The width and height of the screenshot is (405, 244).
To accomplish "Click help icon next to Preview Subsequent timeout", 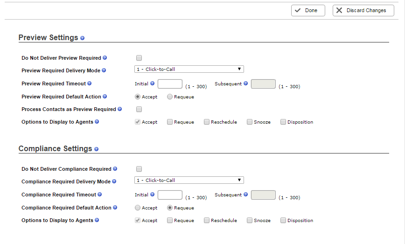I will [x=245, y=84].
